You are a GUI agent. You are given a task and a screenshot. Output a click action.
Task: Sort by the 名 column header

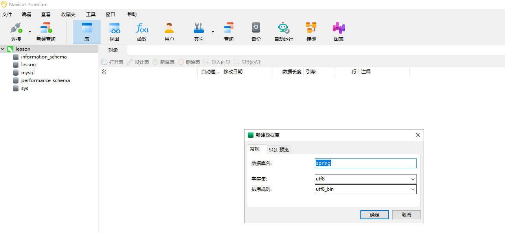pyautogui.click(x=148, y=72)
